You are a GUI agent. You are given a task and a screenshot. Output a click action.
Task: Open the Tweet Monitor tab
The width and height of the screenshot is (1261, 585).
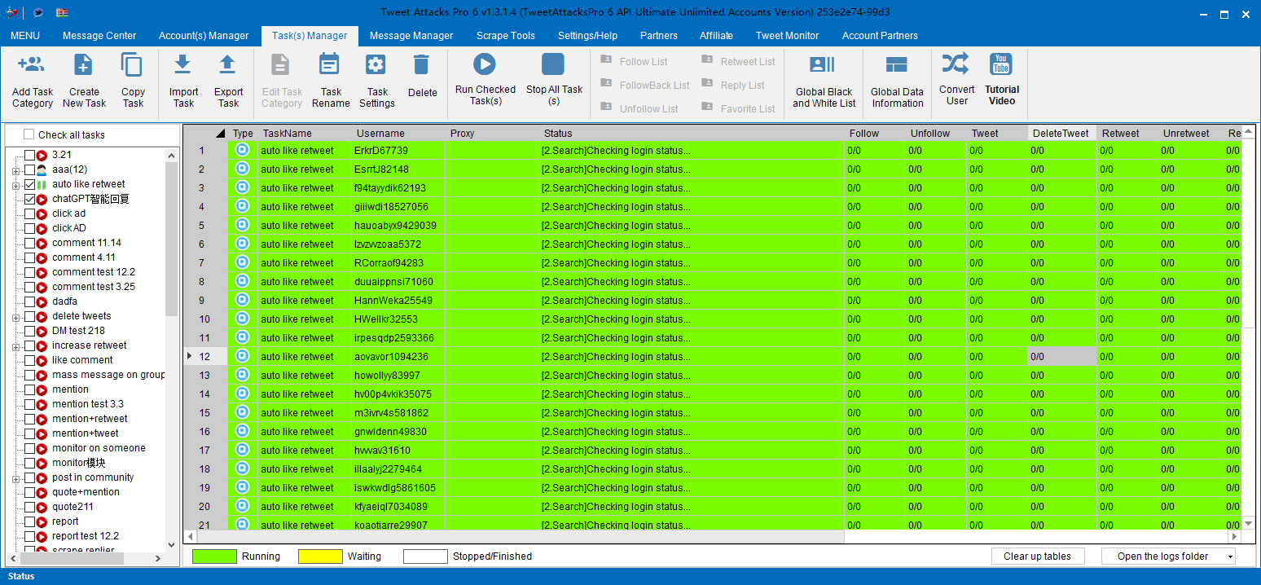[x=787, y=36]
